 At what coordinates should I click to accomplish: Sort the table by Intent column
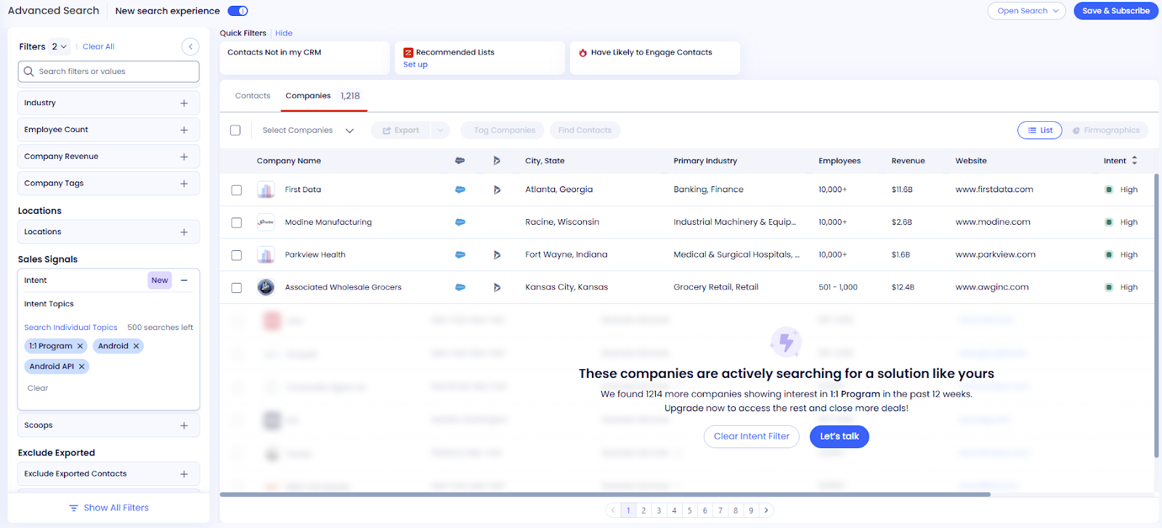[x=1134, y=160]
